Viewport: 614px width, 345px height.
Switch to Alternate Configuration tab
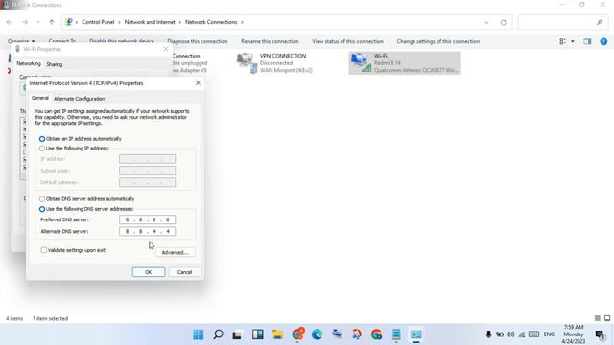[x=79, y=99]
